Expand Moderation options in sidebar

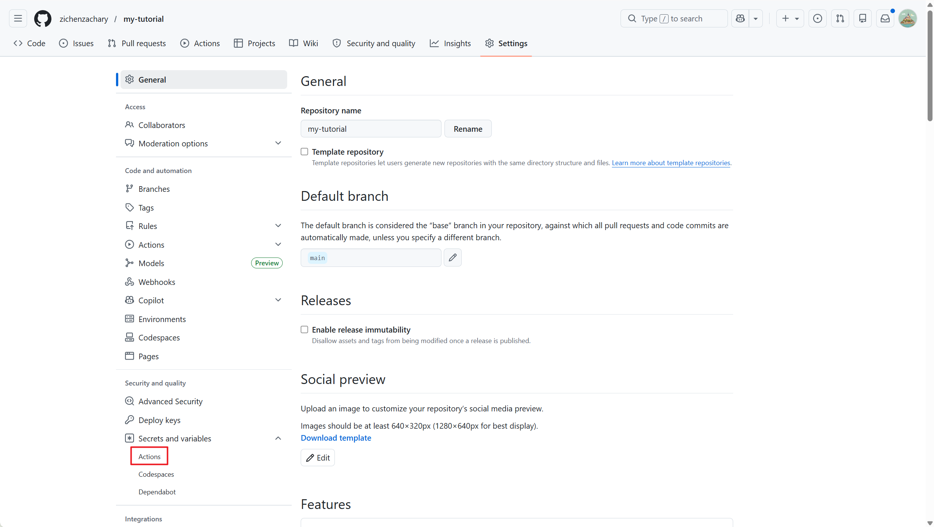pyautogui.click(x=278, y=143)
